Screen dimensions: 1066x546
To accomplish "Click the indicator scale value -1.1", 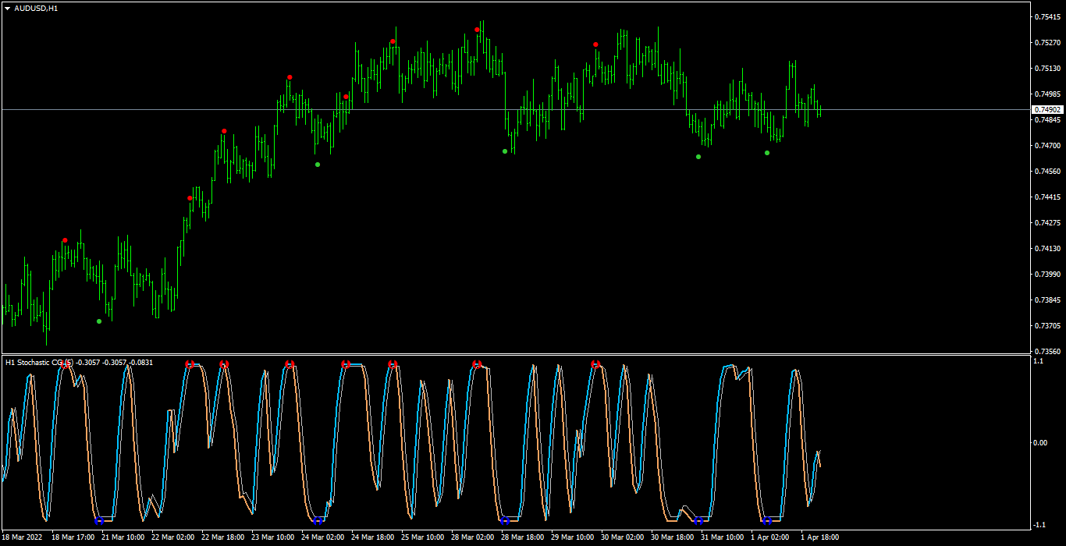I will pos(1039,525).
